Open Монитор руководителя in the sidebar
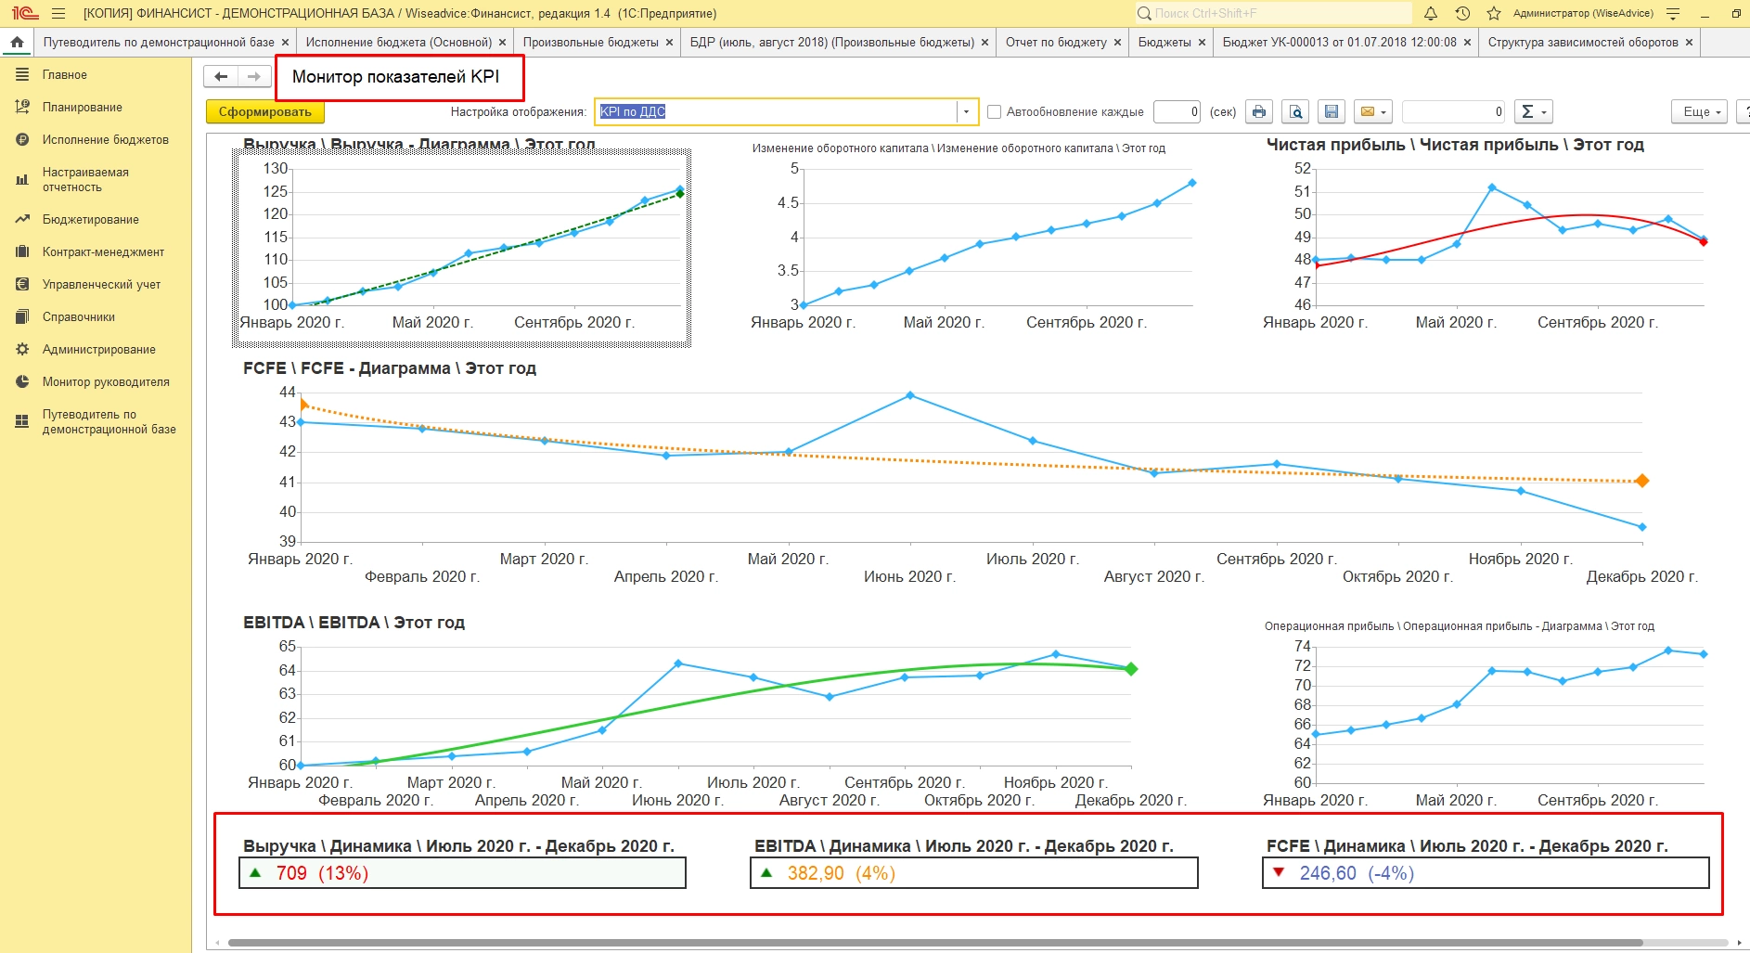1750x953 pixels. 106,382
